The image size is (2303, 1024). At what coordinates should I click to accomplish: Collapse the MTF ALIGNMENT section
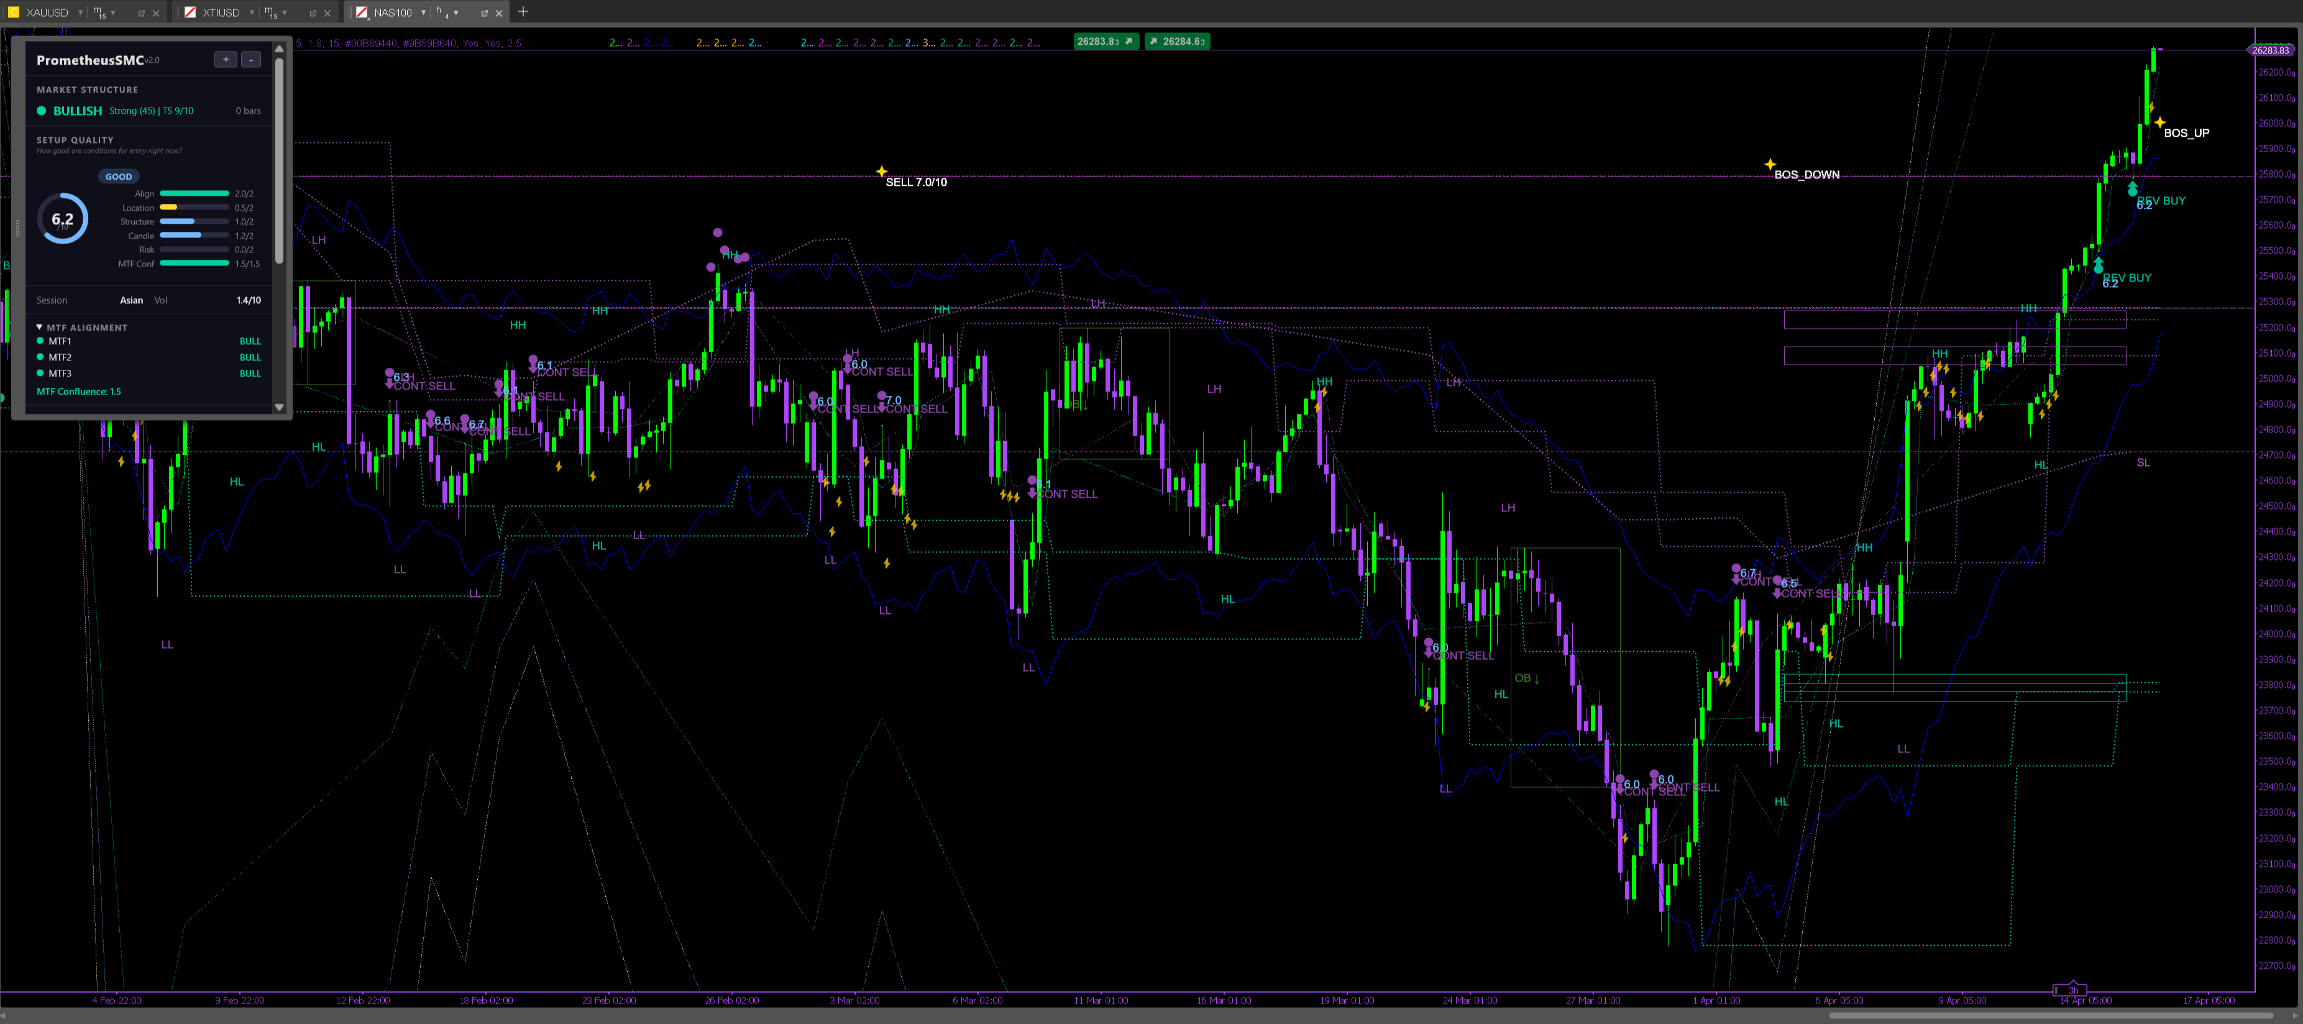pyautogui.click(x=39, y=327)
